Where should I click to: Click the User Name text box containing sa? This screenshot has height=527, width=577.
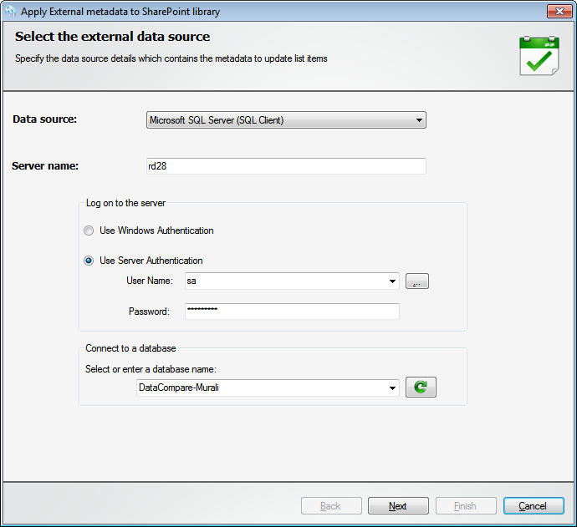click(286, 281)
